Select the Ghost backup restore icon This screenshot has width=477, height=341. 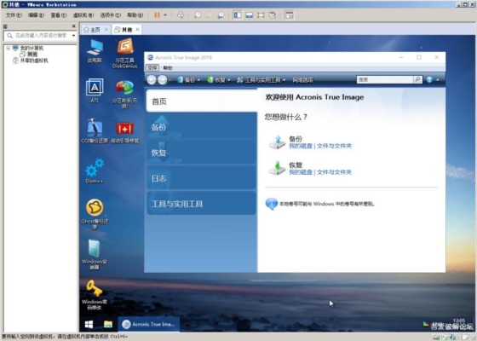tap(95, 208)
